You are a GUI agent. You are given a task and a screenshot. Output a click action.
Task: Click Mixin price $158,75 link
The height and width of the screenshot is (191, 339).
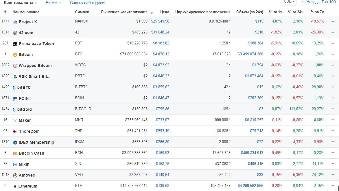coord(163,164)
